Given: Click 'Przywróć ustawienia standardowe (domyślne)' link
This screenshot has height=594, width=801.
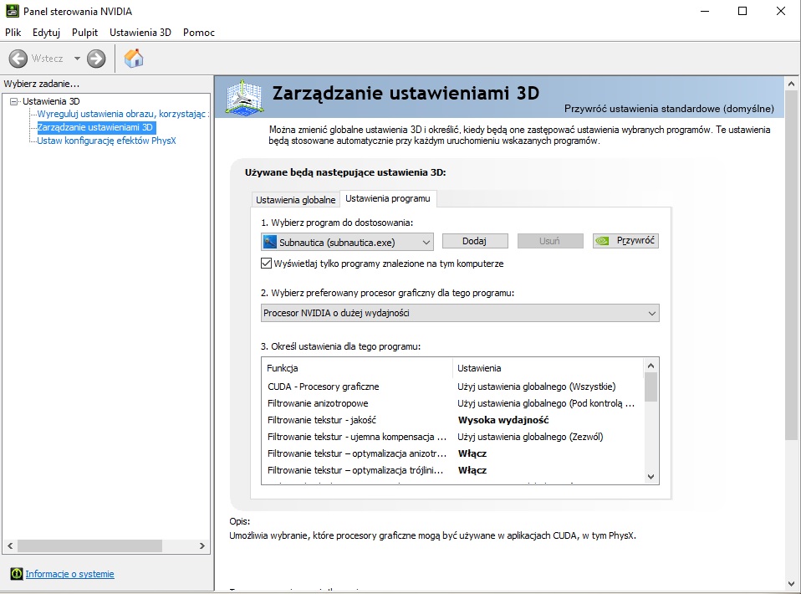Looking at the screenshot, I should 669,109.
